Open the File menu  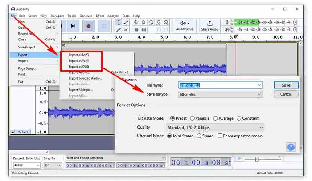(x=13, y=16)
